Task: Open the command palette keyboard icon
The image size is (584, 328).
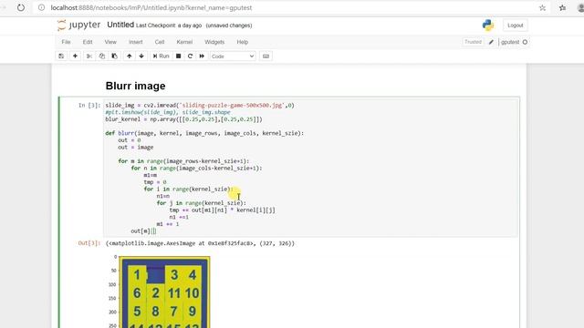Action: pos(266,56)
